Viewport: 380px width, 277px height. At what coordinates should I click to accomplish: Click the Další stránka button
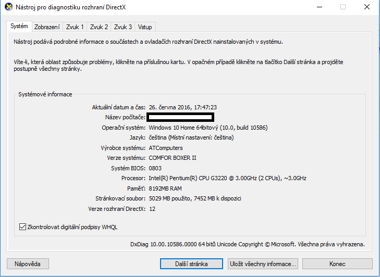191,264
